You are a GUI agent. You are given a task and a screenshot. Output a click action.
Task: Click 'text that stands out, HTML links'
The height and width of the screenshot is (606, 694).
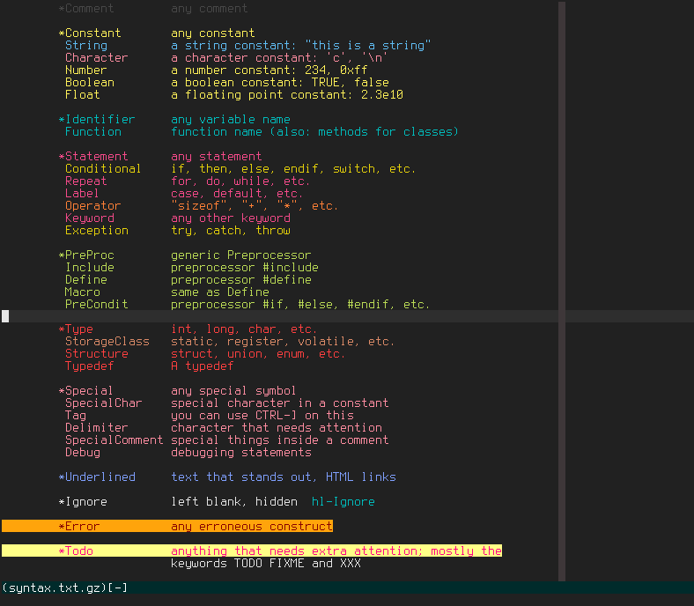coord(284,477)
